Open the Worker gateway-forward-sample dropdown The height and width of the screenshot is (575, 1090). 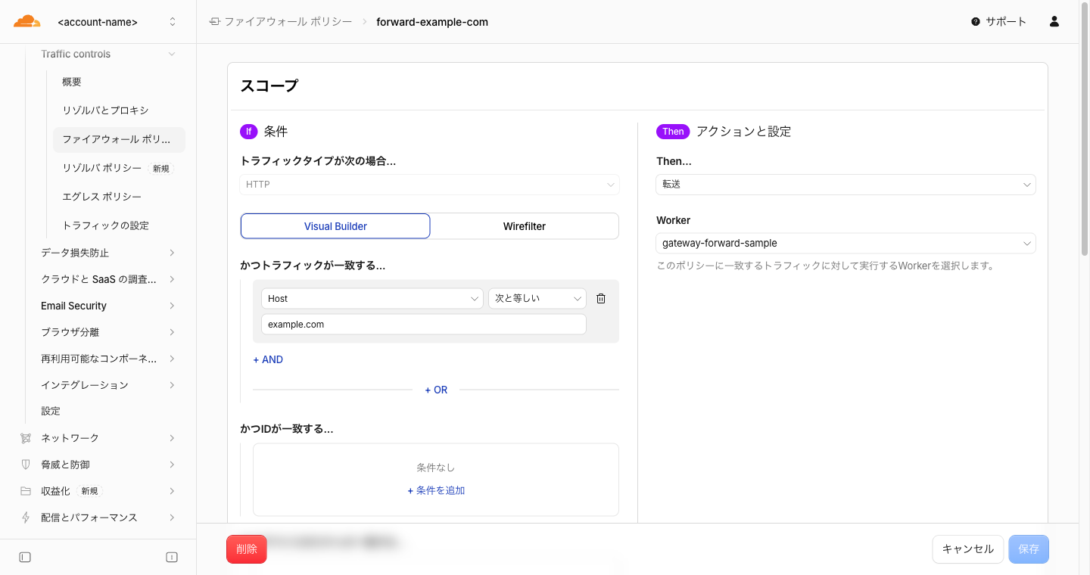tap(846, 244)
